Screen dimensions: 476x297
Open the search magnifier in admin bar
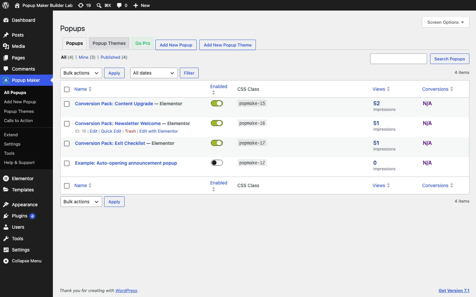(99, 5)
